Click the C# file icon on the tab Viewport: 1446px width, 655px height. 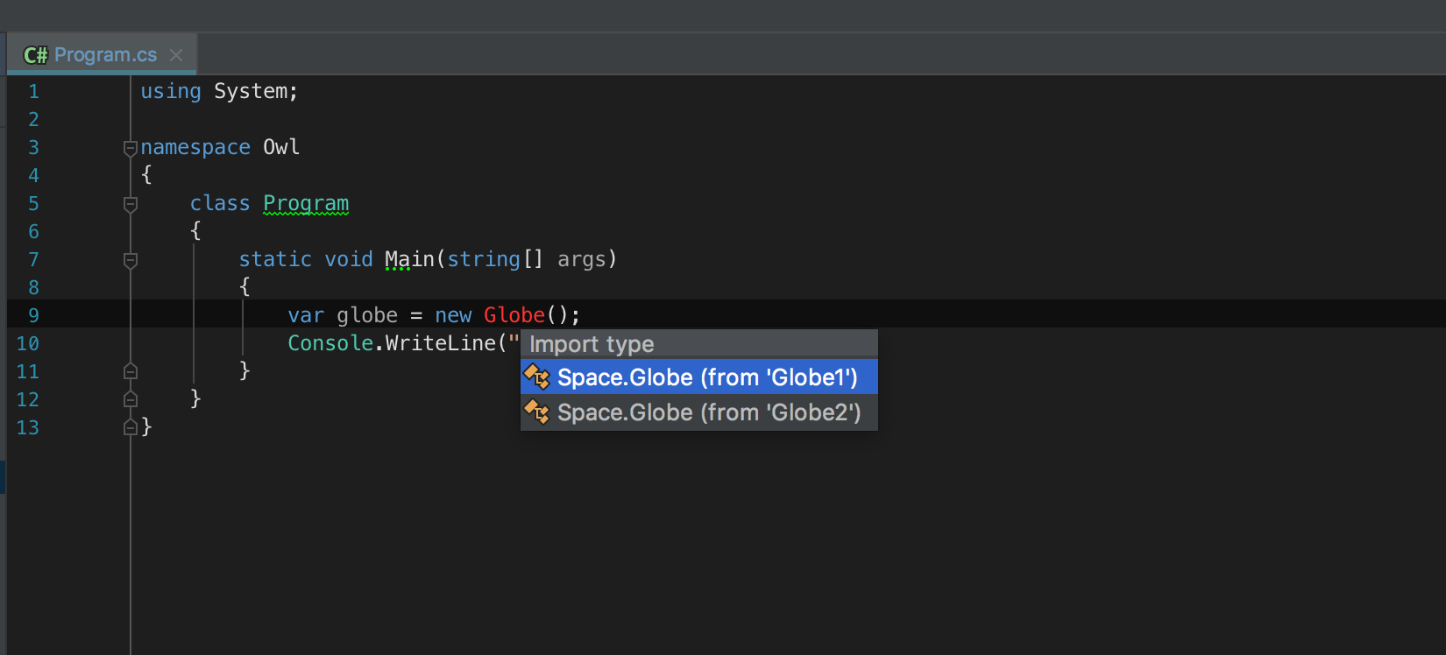click(35, 55)
